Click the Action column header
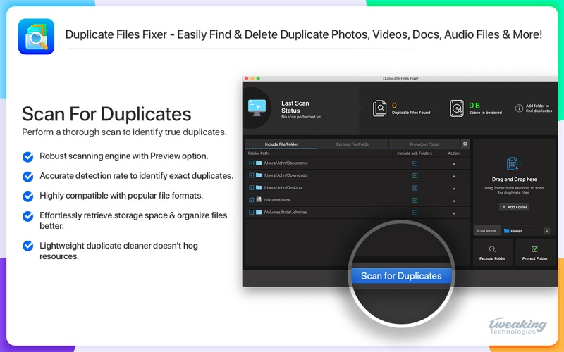Image resolution: width=564 pixels, height=352 pixels. click(453, 153)
